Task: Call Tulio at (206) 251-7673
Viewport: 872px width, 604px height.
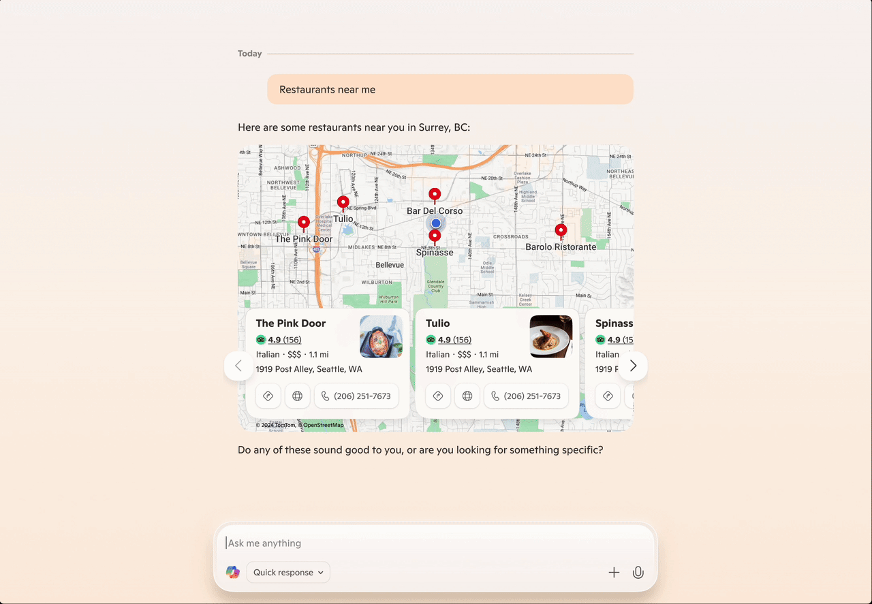Action: click(x=526, y=396)
